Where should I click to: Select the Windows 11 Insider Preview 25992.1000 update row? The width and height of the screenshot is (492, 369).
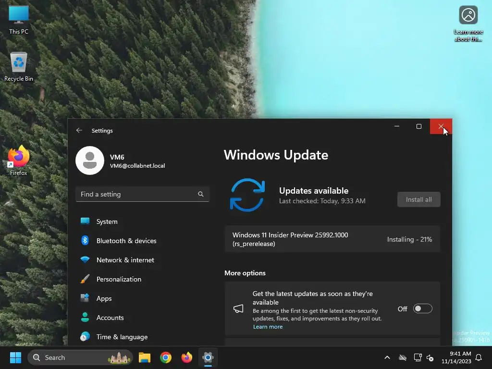332,239
